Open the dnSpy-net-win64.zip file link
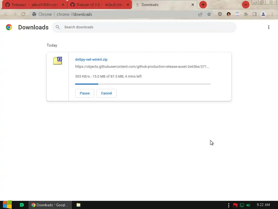278x209 pixels. pyautogui.click(x=91, y=60)
